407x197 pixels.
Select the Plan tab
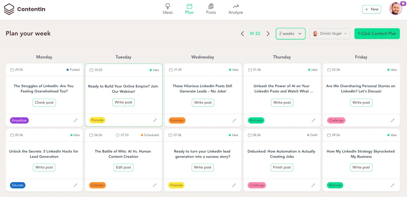point(189,9)
